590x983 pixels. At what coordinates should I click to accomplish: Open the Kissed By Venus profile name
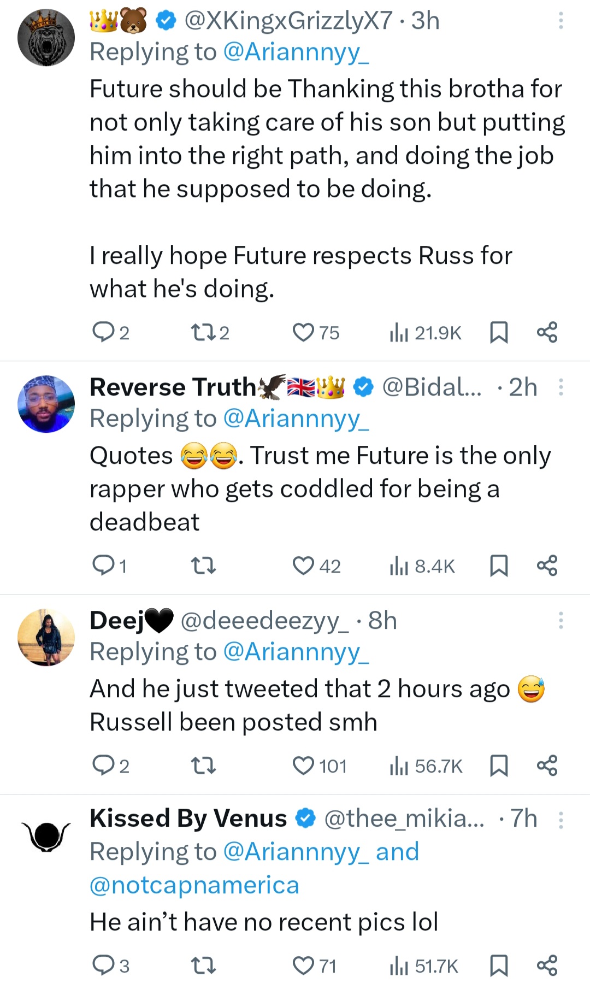[188, 819]
